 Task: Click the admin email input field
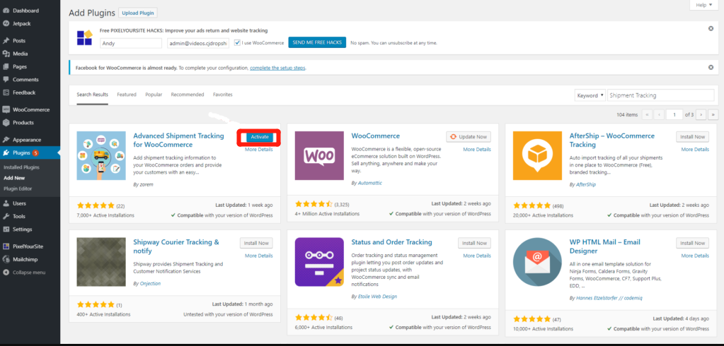click(x=198, y=43)
